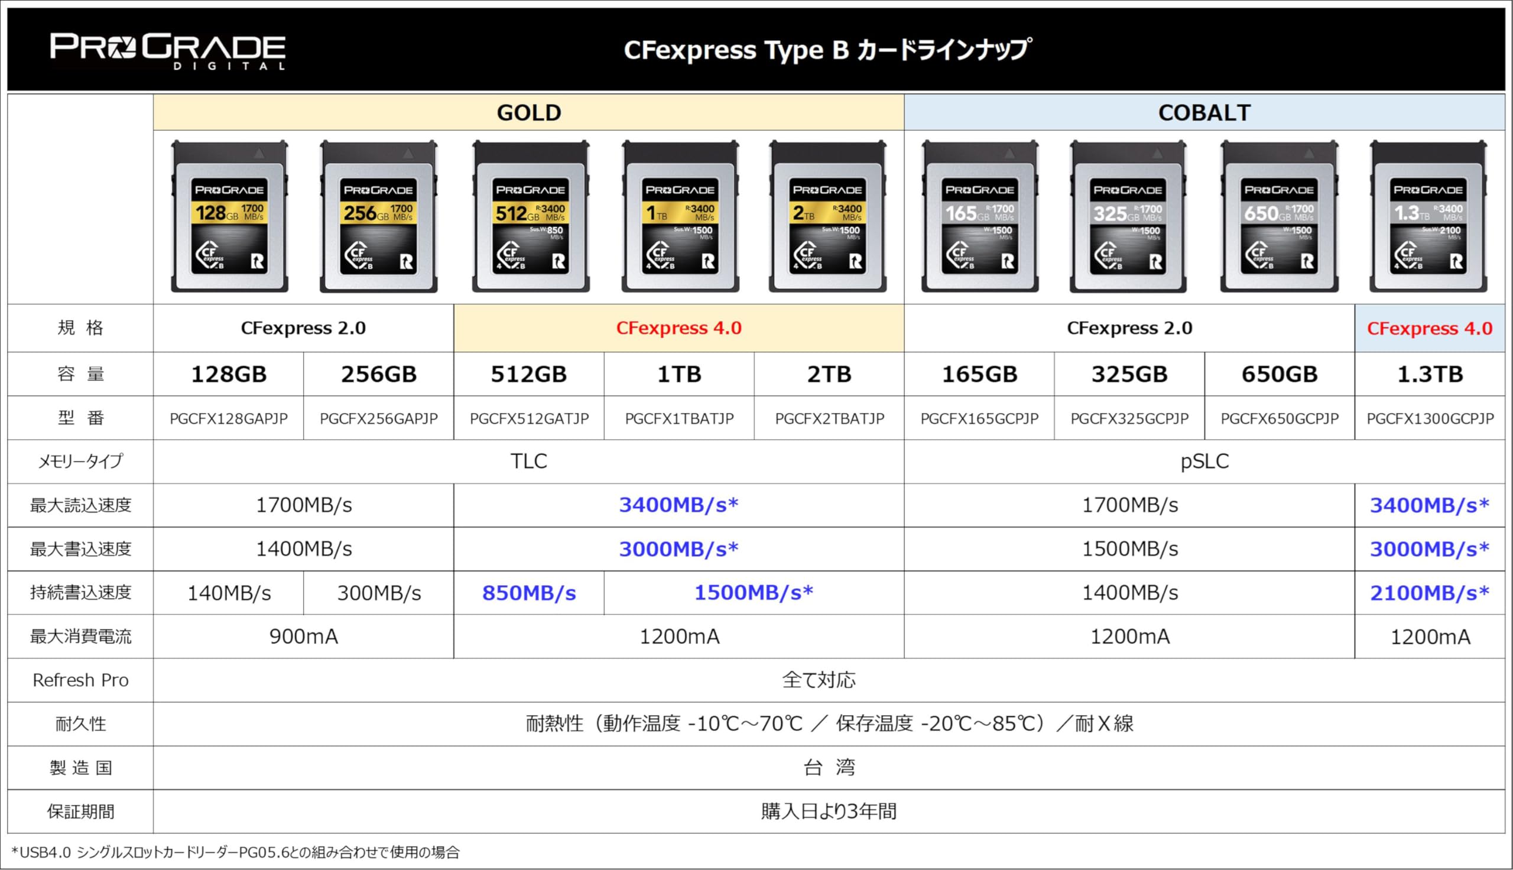Click model number PGCFX1300GCPJP

pyautogui.click(x=1430, y=419)
